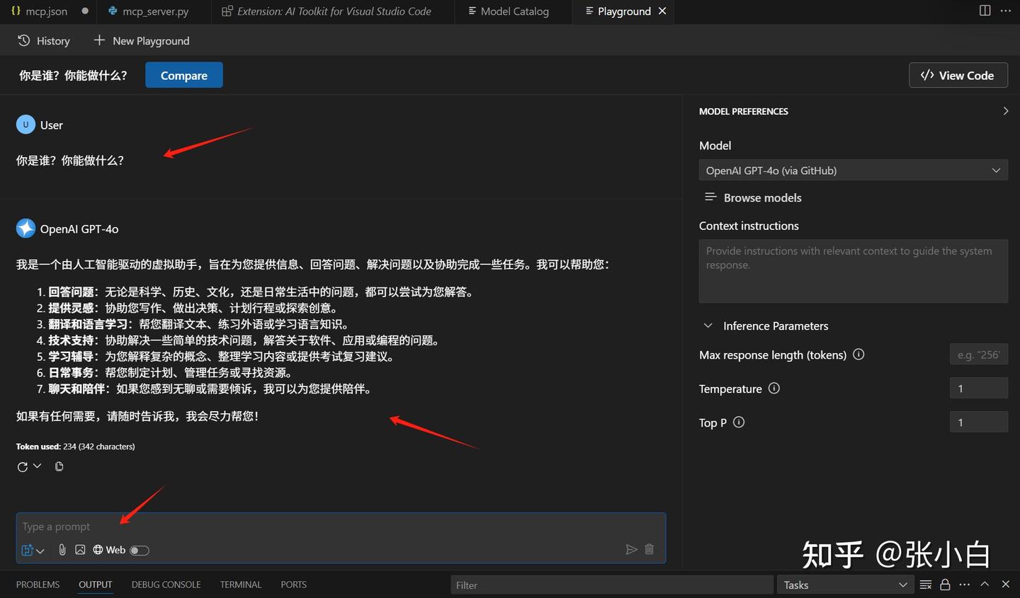Switch to the TERMINAL panel tab
1020x598 pixels.
tap(241, 585)
